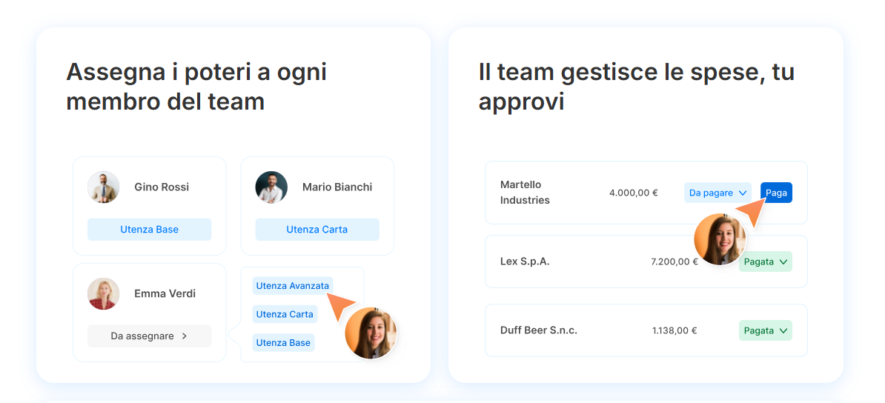885x403 pixels.
Task: Pick Utenza Base from role options list
Action: pos(283,343)
